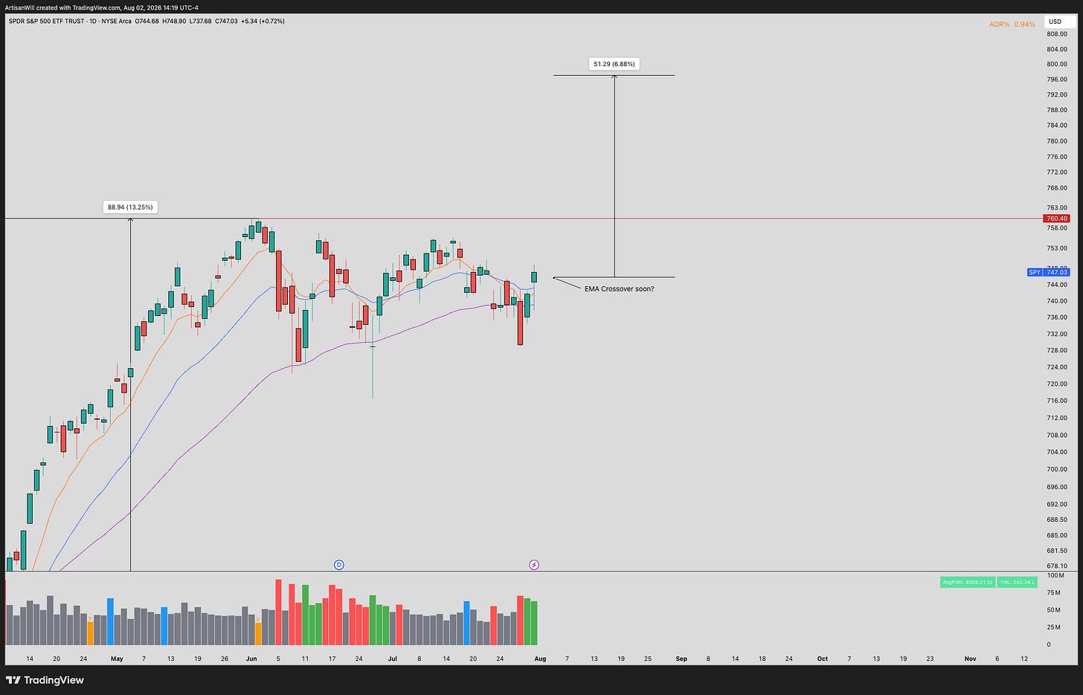Click the 728.00 price axis label
This screenshot has height=695, width=1083.
(1057, 350)
